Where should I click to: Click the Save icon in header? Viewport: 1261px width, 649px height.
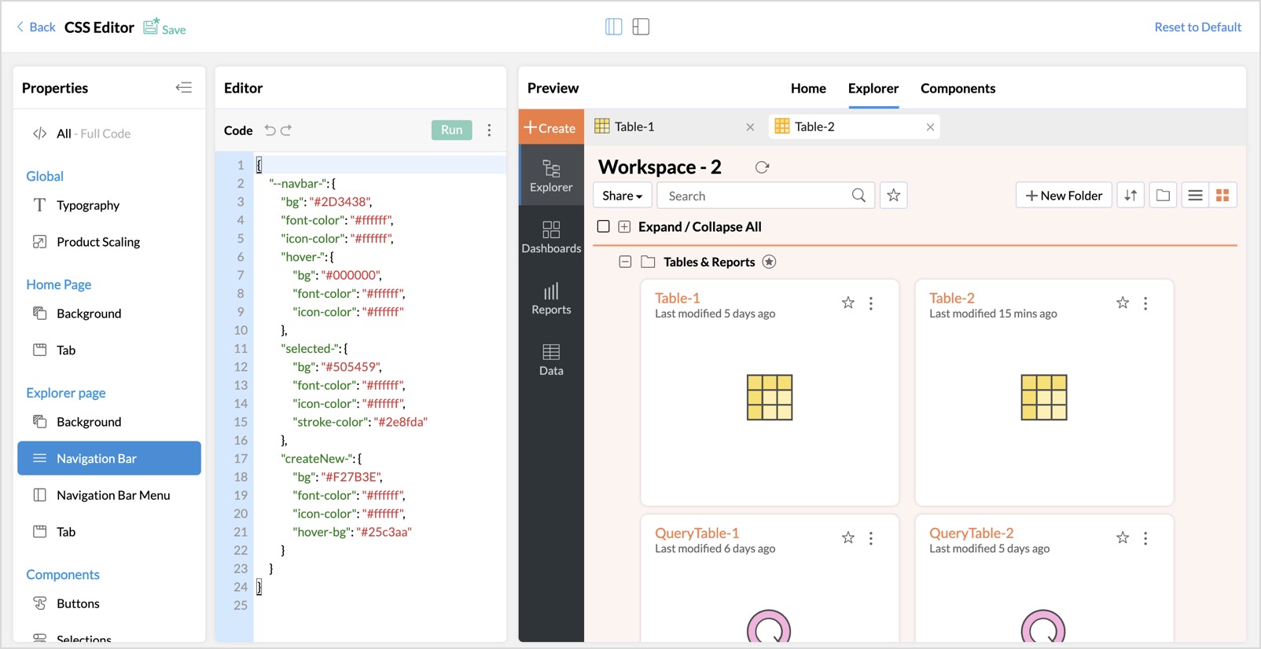click(x=151, y=27)
